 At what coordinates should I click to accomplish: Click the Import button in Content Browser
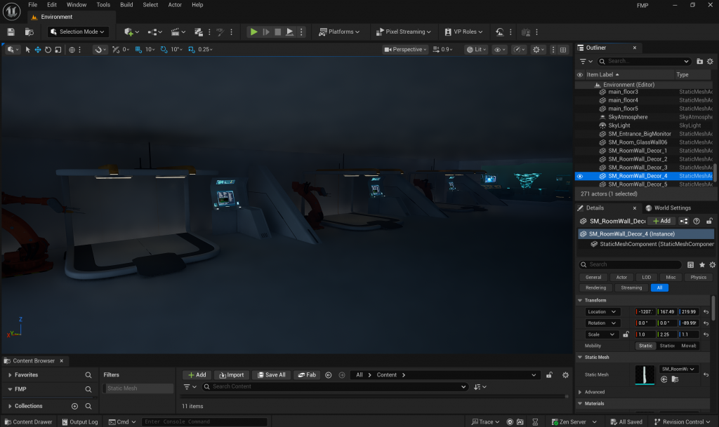tap(231, 375)
